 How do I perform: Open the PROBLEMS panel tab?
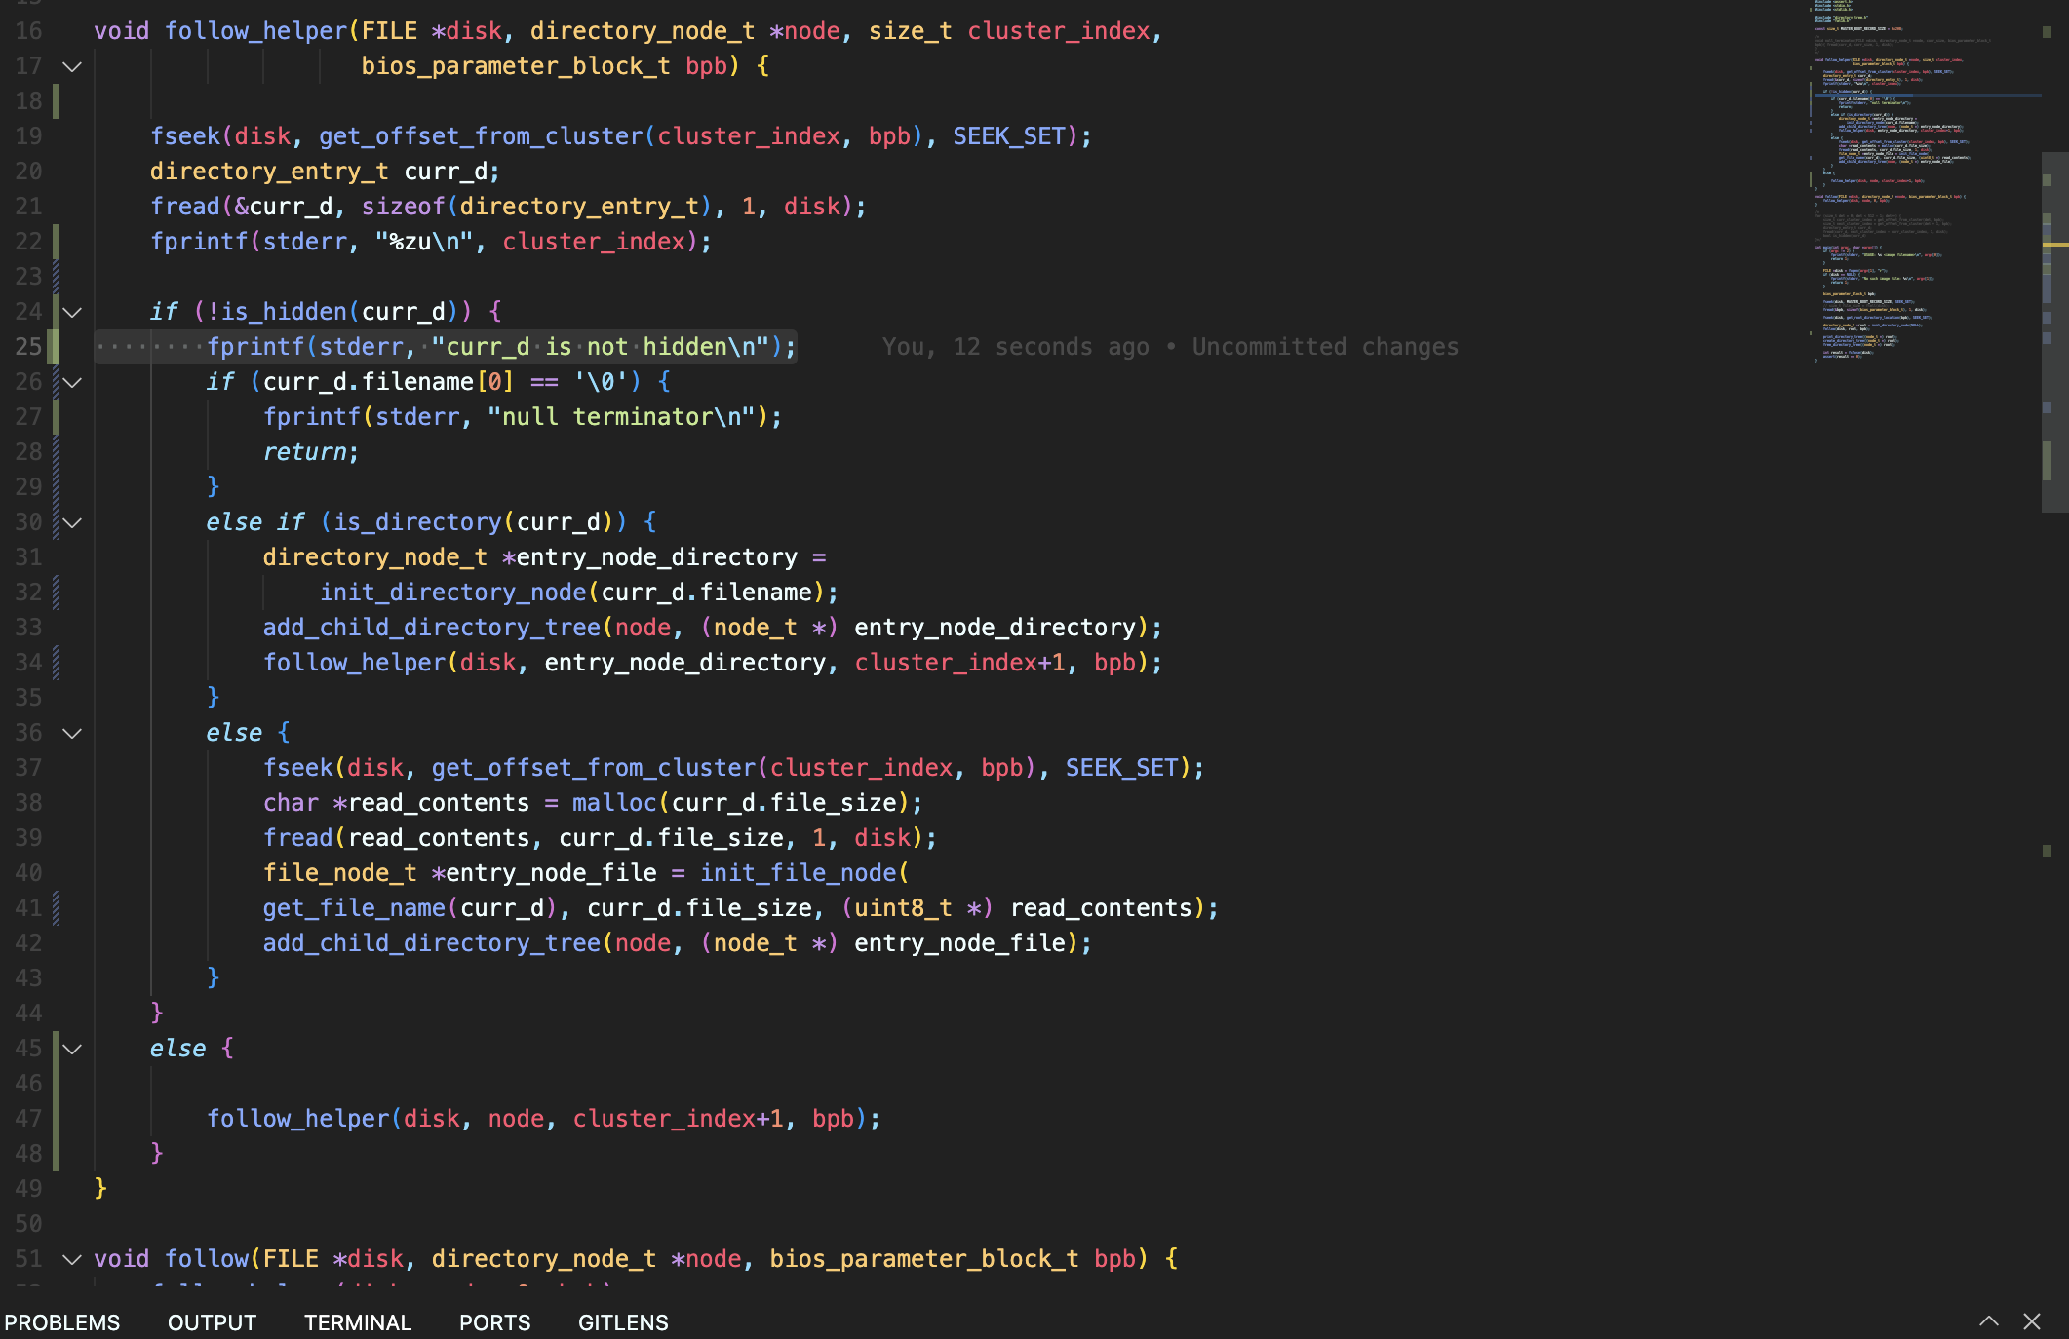pos(62,1322)
